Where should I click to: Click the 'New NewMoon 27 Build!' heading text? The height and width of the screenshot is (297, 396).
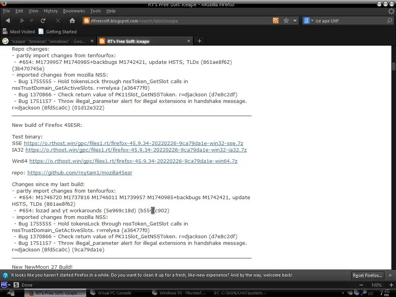42,267
